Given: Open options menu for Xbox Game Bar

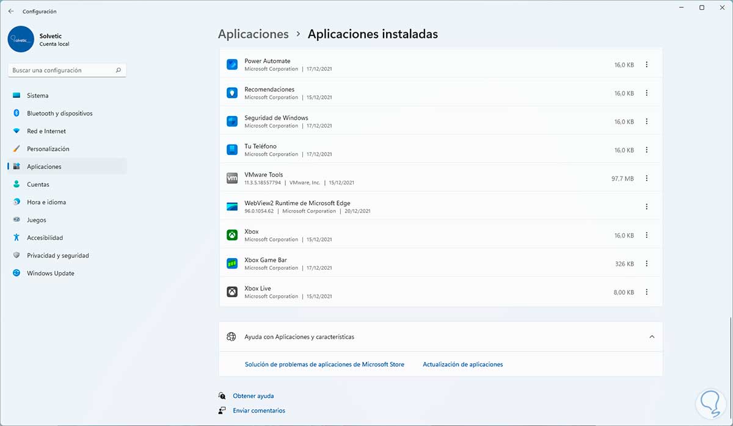Looking at the screenshot, I should click(647, 264).
